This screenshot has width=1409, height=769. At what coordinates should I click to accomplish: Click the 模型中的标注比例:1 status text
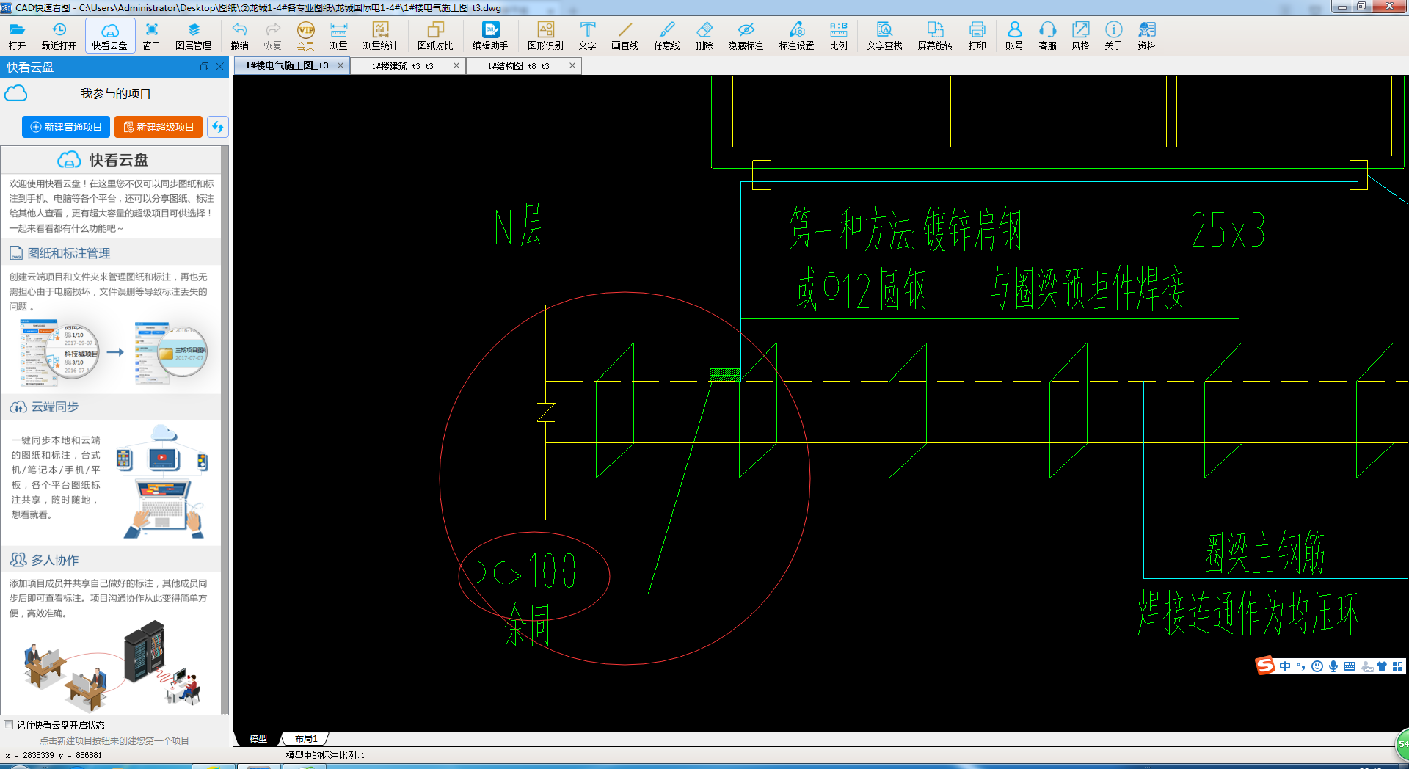pos(325,755)
